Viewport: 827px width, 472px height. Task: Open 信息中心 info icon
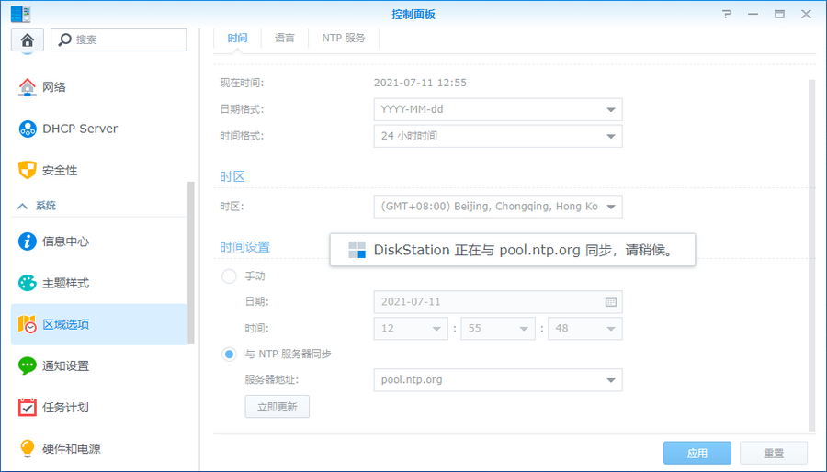coord(28,242)
